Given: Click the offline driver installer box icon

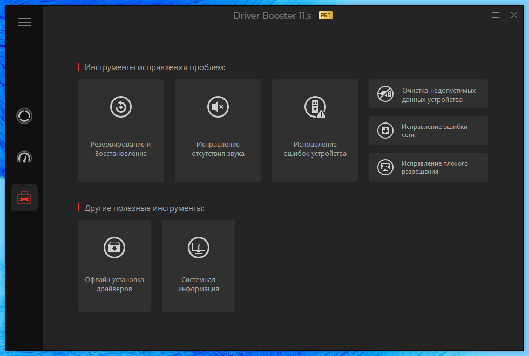Looking at the screenshot, I should 114,248.
